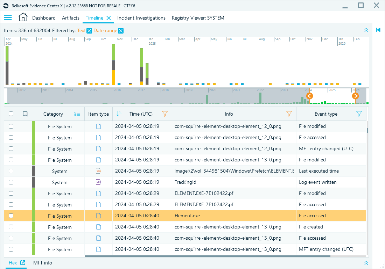Open the MFT info tab
Viewport: 385px width, 269px height.
tap(43, 263)
